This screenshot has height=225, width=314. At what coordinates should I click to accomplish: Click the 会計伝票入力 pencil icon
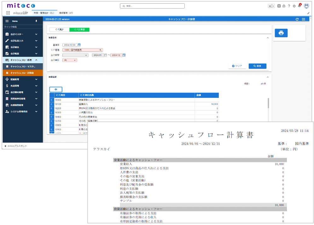click(x=7, y=41)
